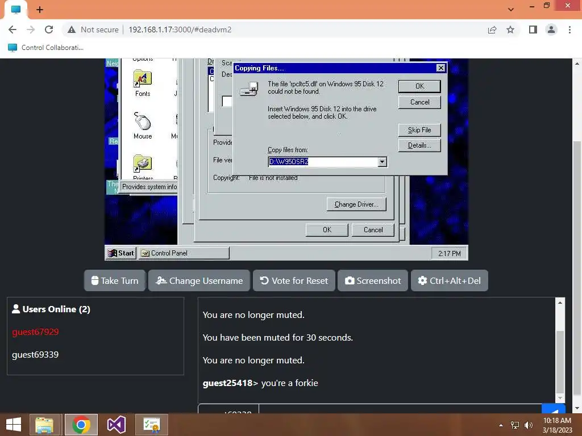The image size is (582, 436).
Task: Click the 2:17 PM clock in VM tray
Action: [449, 254]
